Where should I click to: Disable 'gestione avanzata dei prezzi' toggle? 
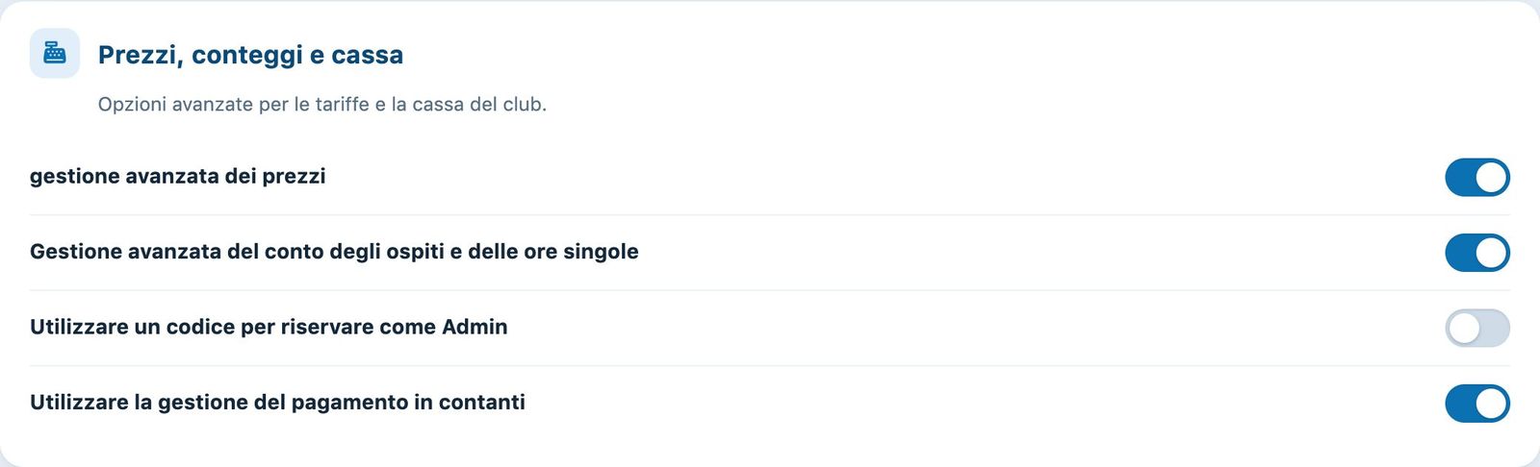coord(1477,178)
